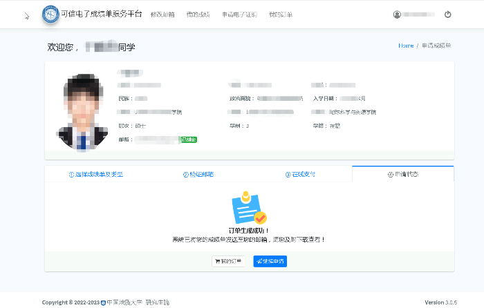The height and width of the screenshot is (308, 484).
Task: Click the 可信电子成绩单服务平台 title text
Action: (101, 15)
